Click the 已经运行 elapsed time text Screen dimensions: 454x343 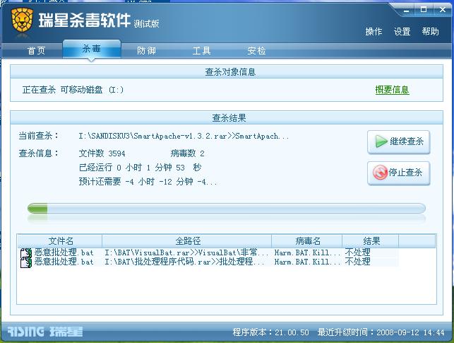click(x=140, y=168)
